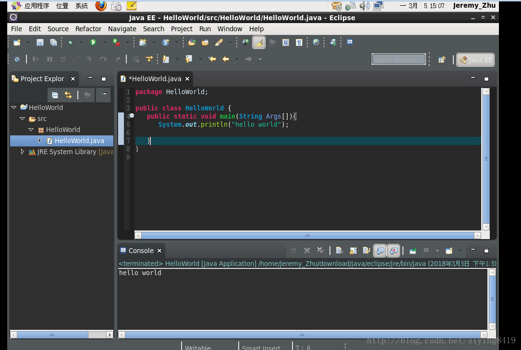
Task: Click the Clear Console icon
Action: [x=339, y=251]
